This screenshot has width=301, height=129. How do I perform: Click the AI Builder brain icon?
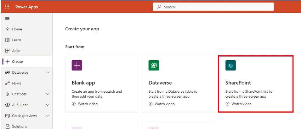pos(7,105)
